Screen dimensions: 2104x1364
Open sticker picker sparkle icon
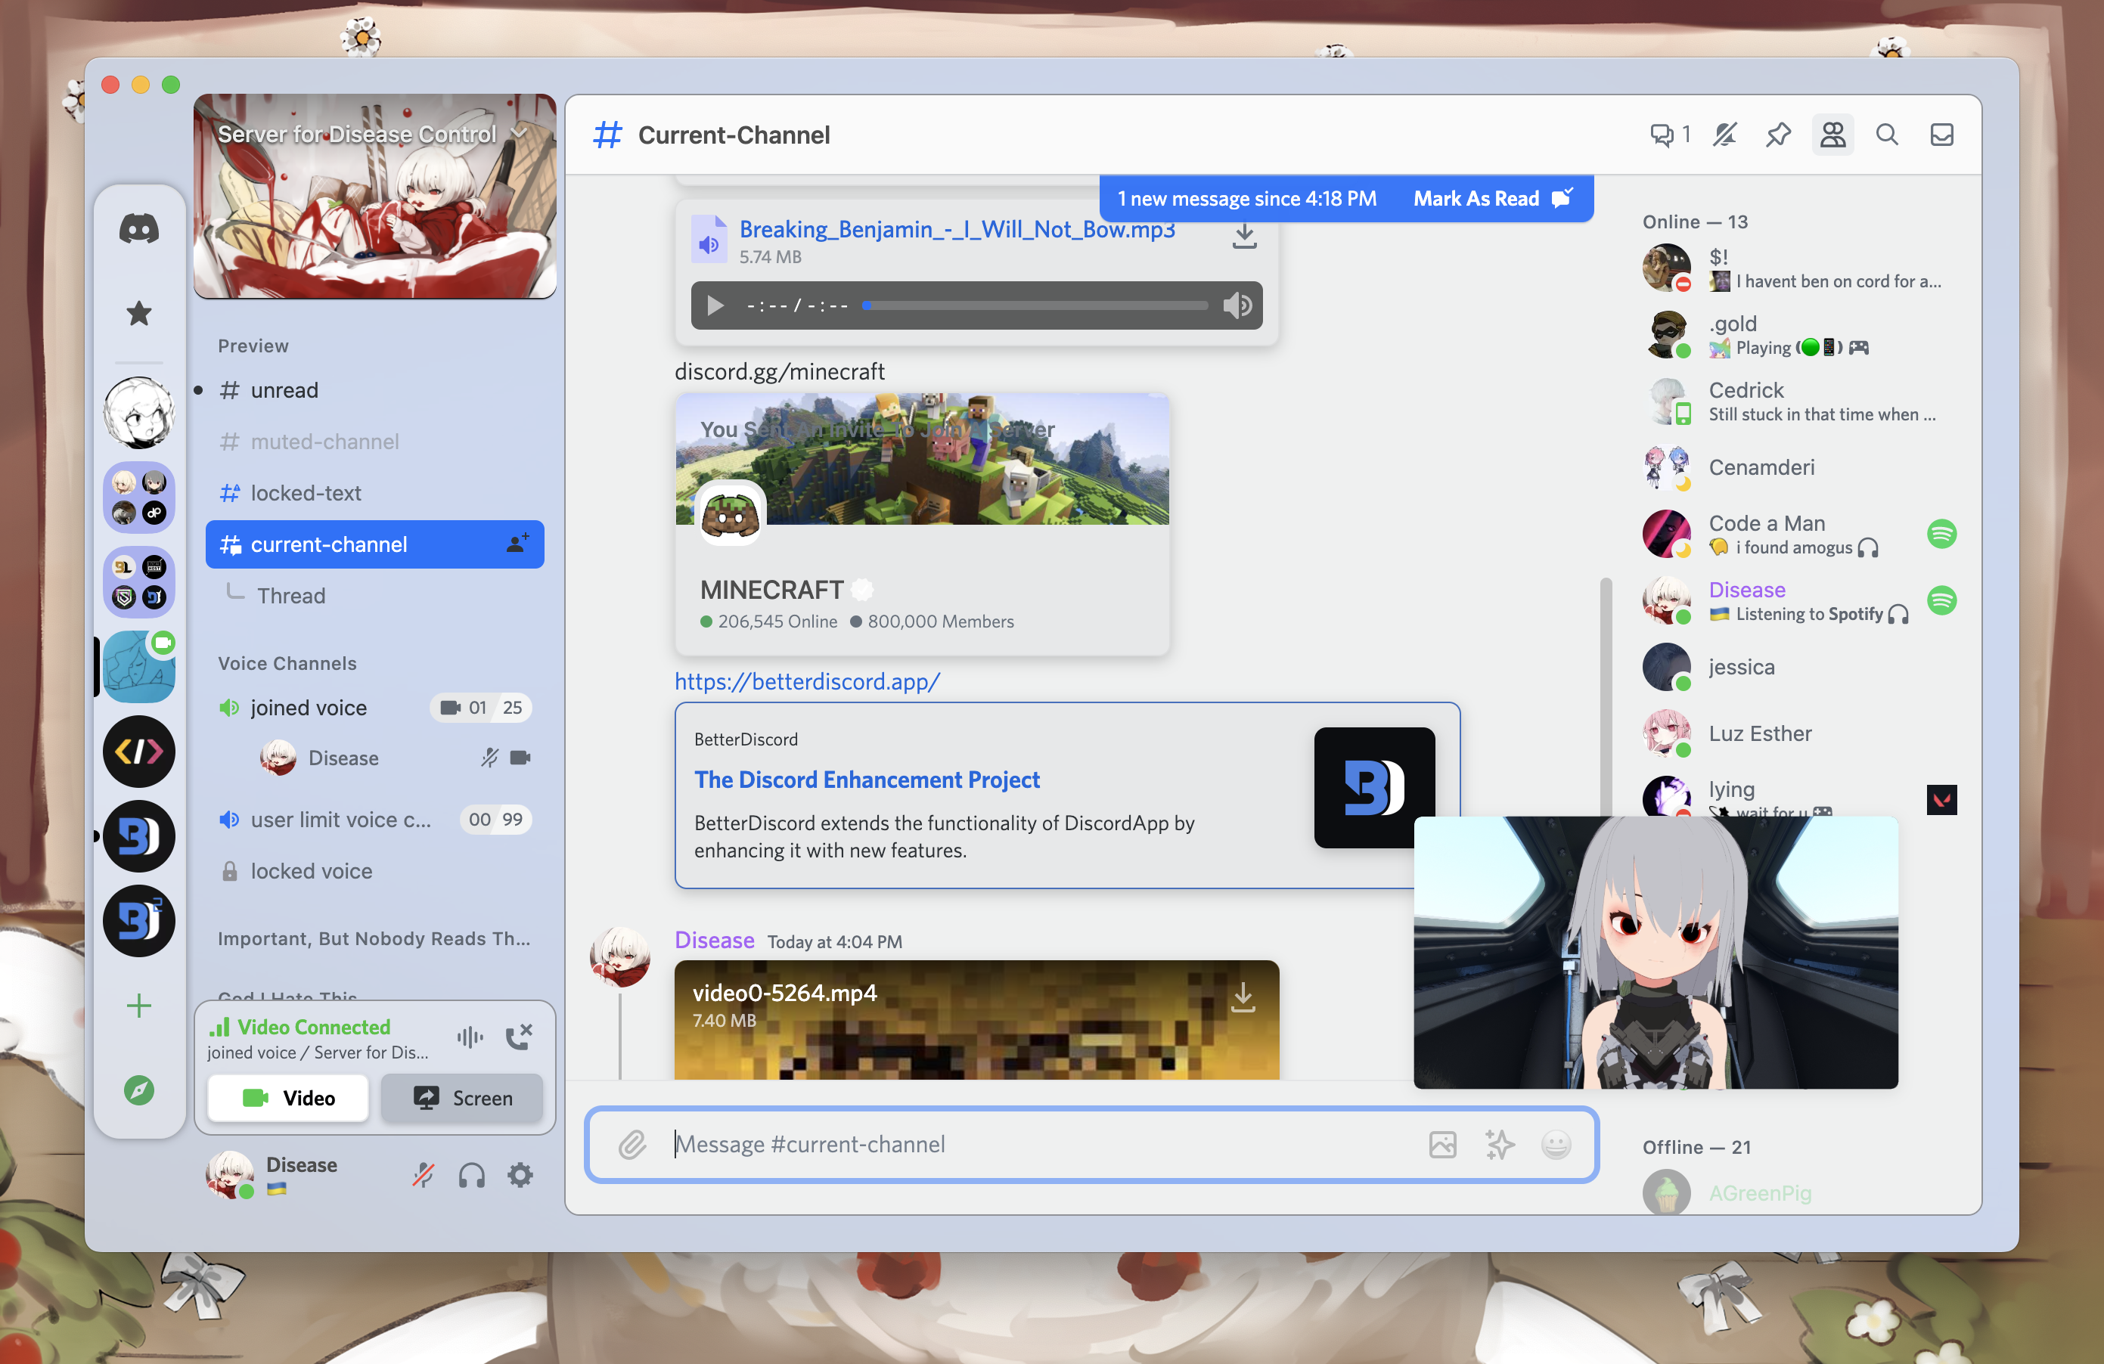(1499, 1144)
